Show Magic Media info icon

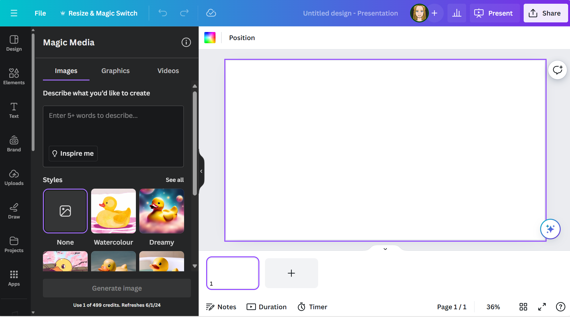[x=186, y=42]
